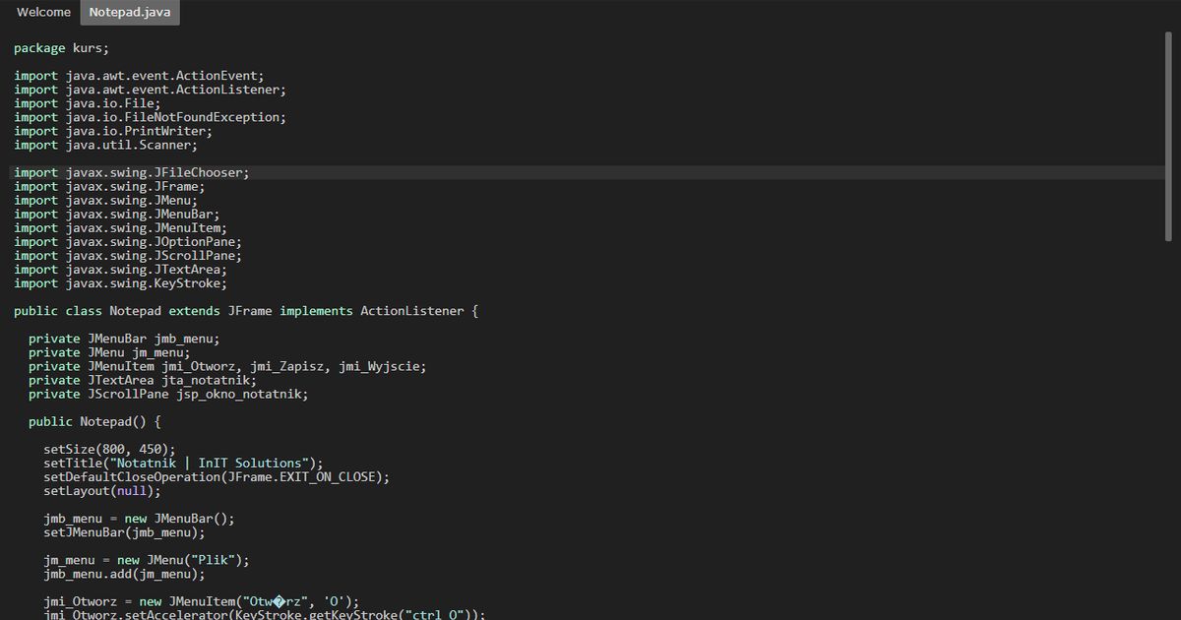
Task: Click the java.awt.event.ActionEvent import line
Action: coord(139,76)
